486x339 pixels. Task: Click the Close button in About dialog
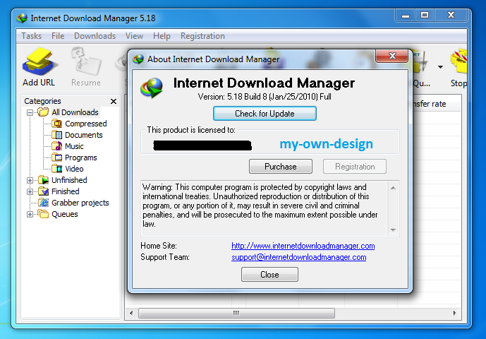point(269,275)
